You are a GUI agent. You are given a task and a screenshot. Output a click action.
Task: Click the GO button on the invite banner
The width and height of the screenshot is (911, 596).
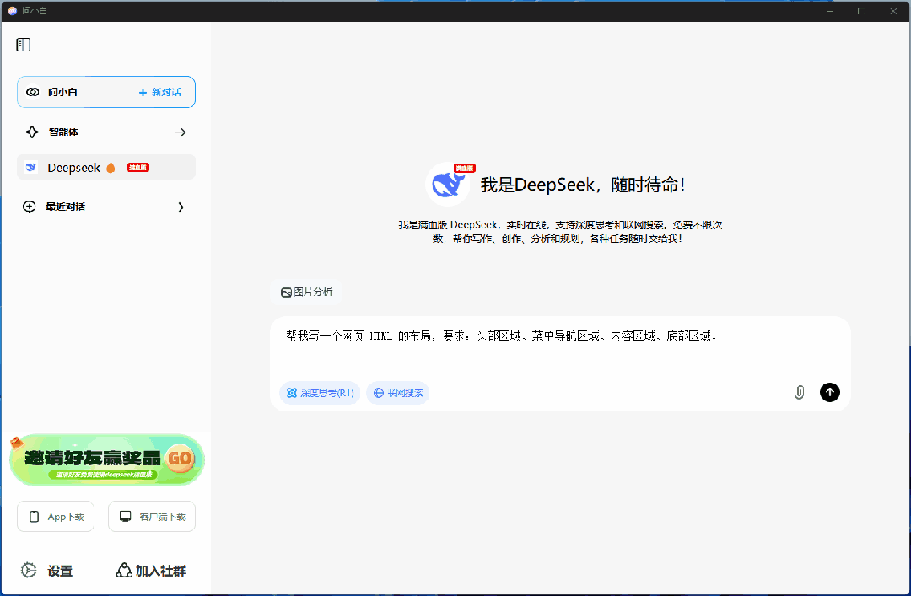(181, 459)
